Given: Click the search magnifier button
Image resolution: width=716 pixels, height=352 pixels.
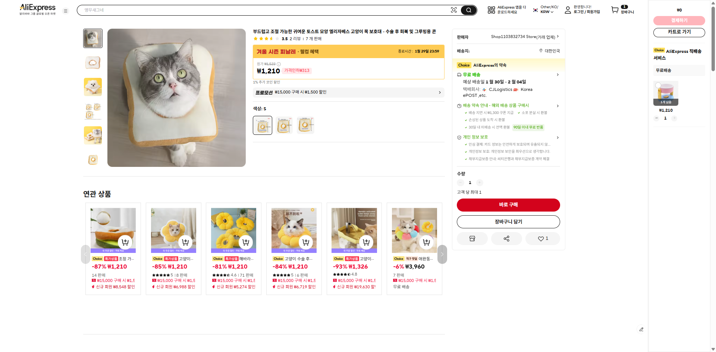Looking at the screenshot, I should [x=468, y=10].
